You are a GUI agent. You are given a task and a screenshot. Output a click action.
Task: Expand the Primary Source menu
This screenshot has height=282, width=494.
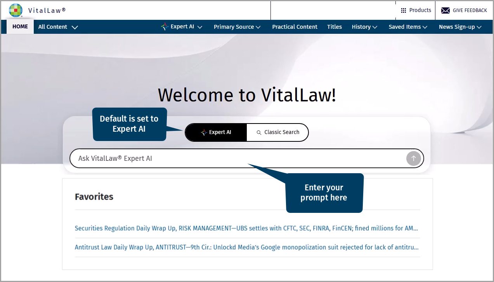(237, 27)
